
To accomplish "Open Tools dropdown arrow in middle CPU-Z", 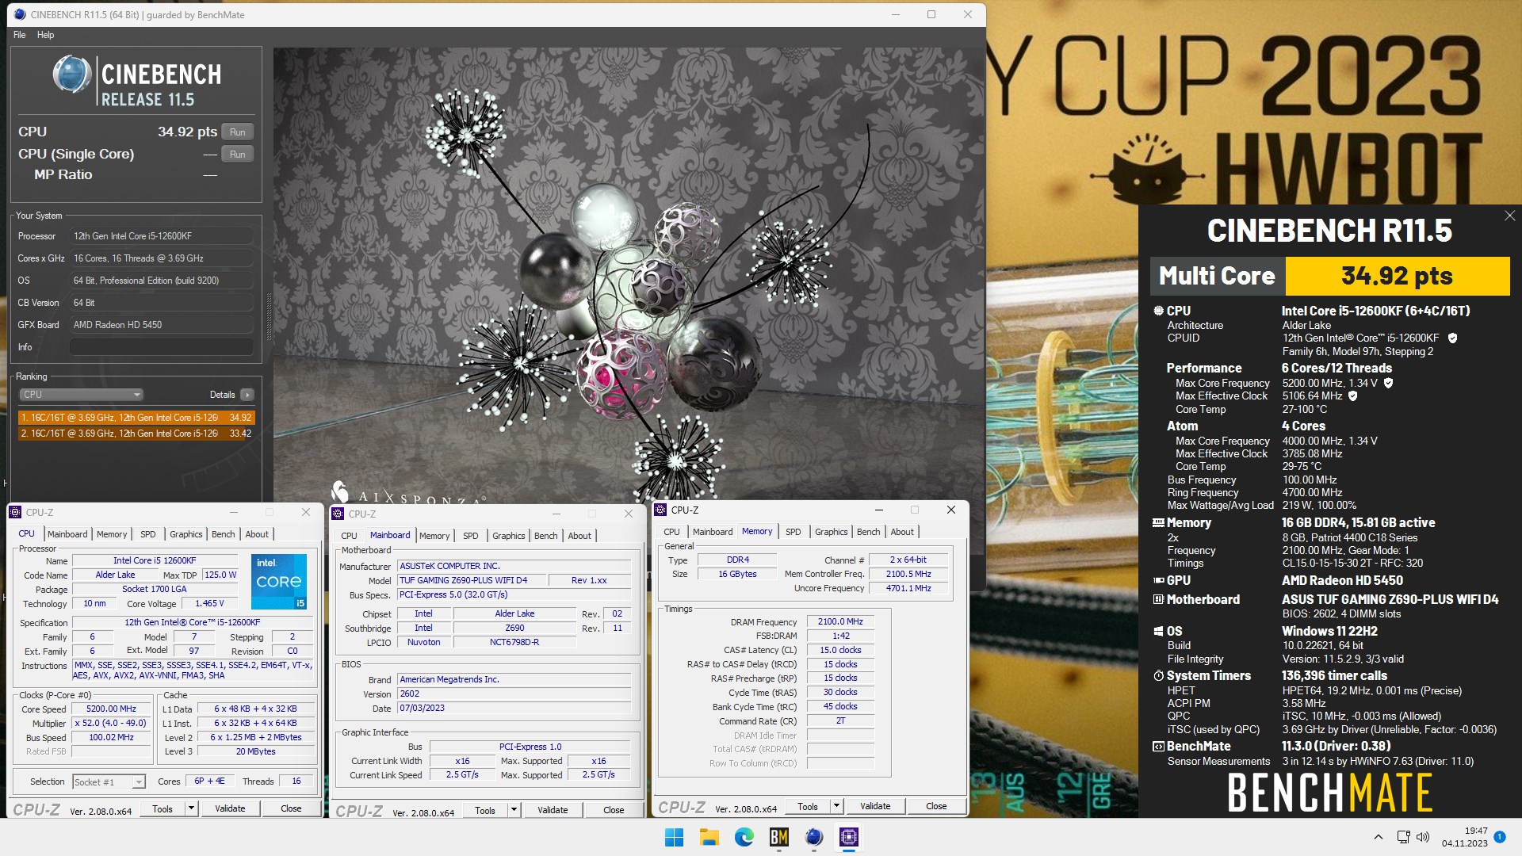I will (514, 810).
